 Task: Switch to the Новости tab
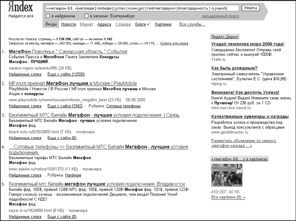click(x=68, y=24)
